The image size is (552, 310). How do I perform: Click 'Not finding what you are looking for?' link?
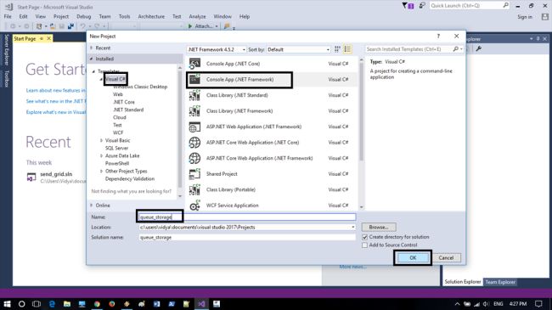pos(132,191)
